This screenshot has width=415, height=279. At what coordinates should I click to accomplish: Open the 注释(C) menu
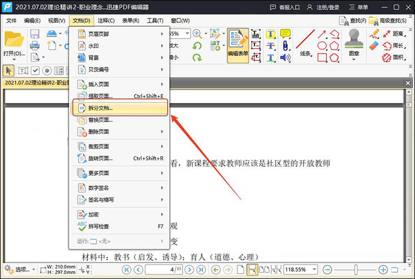(x=106, y=20)
